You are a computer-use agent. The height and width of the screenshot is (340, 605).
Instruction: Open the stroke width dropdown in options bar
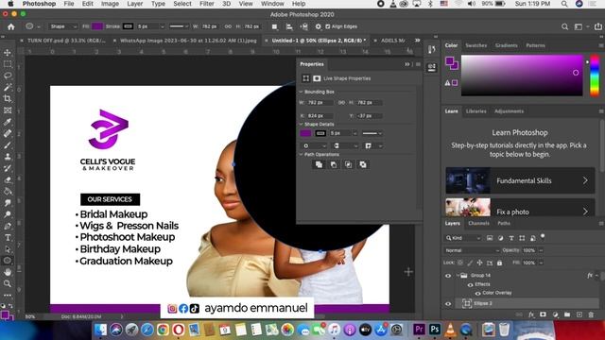[x=162, y=26]
